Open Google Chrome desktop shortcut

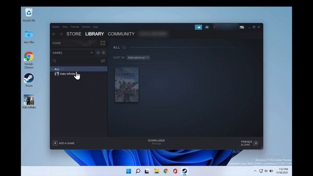(x=29, y=60)
